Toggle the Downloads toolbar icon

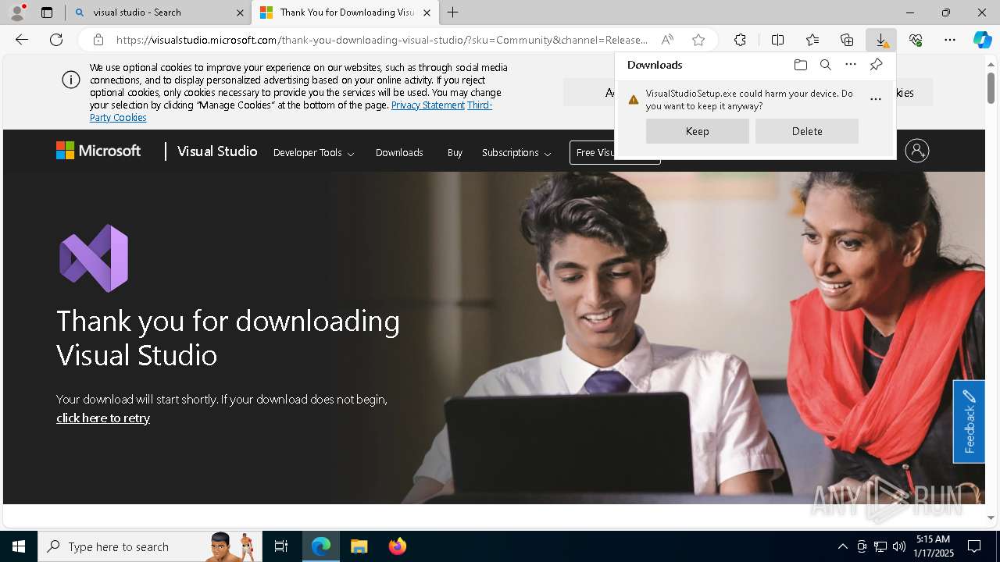881,40
